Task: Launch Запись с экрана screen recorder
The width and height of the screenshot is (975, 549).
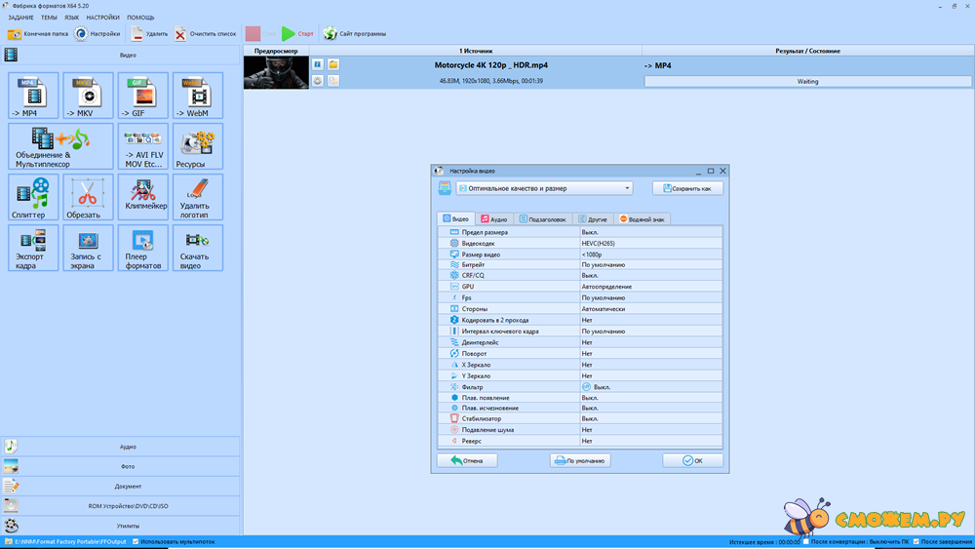Action: coord(88,248)
